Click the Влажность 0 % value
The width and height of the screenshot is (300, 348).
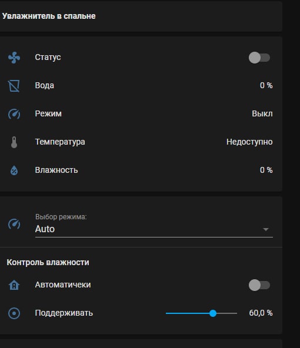point(266,170)
